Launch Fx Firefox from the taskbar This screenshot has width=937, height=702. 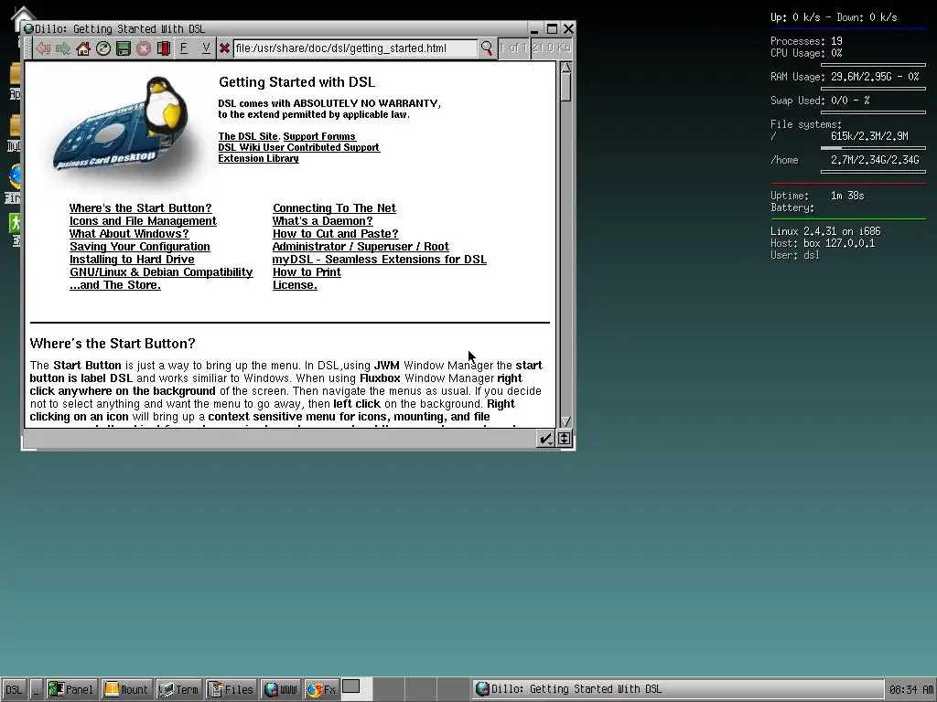click(321, 689)
